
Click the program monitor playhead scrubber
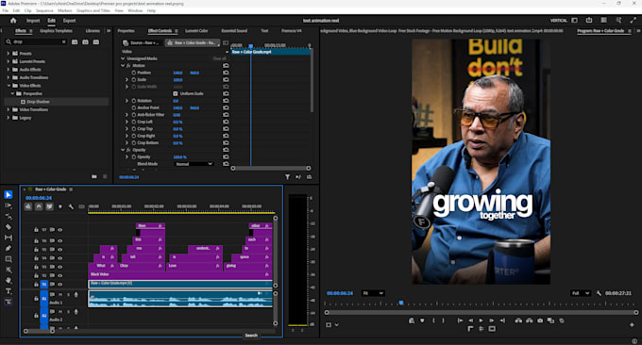point(401,303)
